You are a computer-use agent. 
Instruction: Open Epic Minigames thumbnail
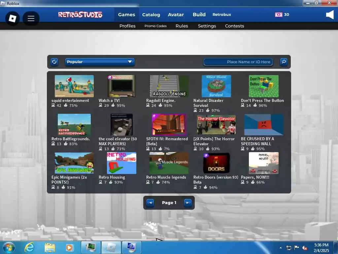pos(74,163)
